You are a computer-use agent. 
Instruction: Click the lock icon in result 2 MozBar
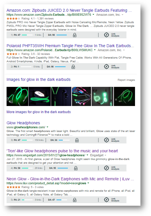coord(73,67)
